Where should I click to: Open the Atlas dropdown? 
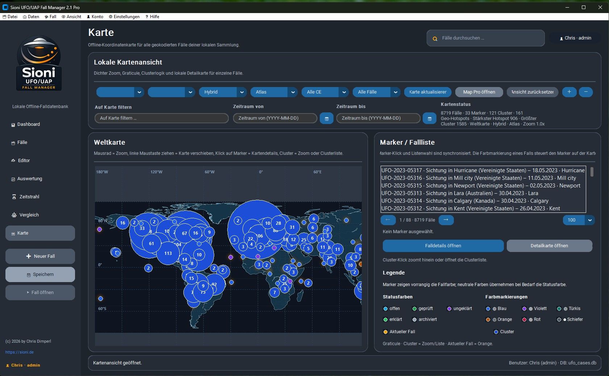tap(293, 92)
